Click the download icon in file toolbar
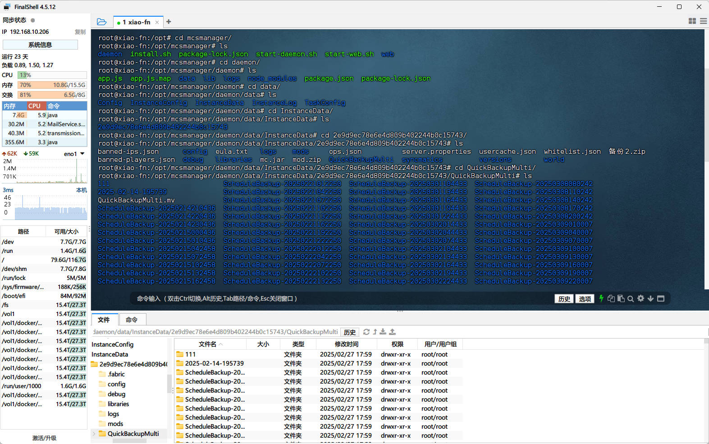This screenshot has height=444, width=709. (x=383, y=332)
